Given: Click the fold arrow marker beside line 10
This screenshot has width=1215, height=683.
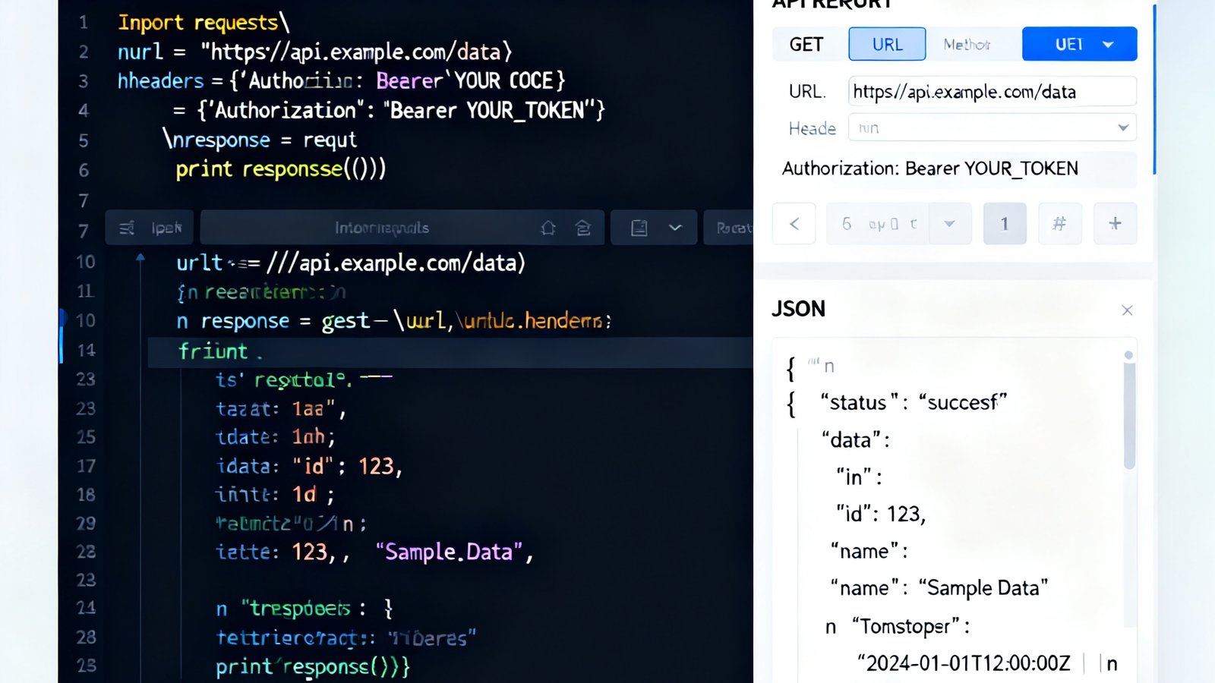Looking at the screenshot, I should (140, 258).
